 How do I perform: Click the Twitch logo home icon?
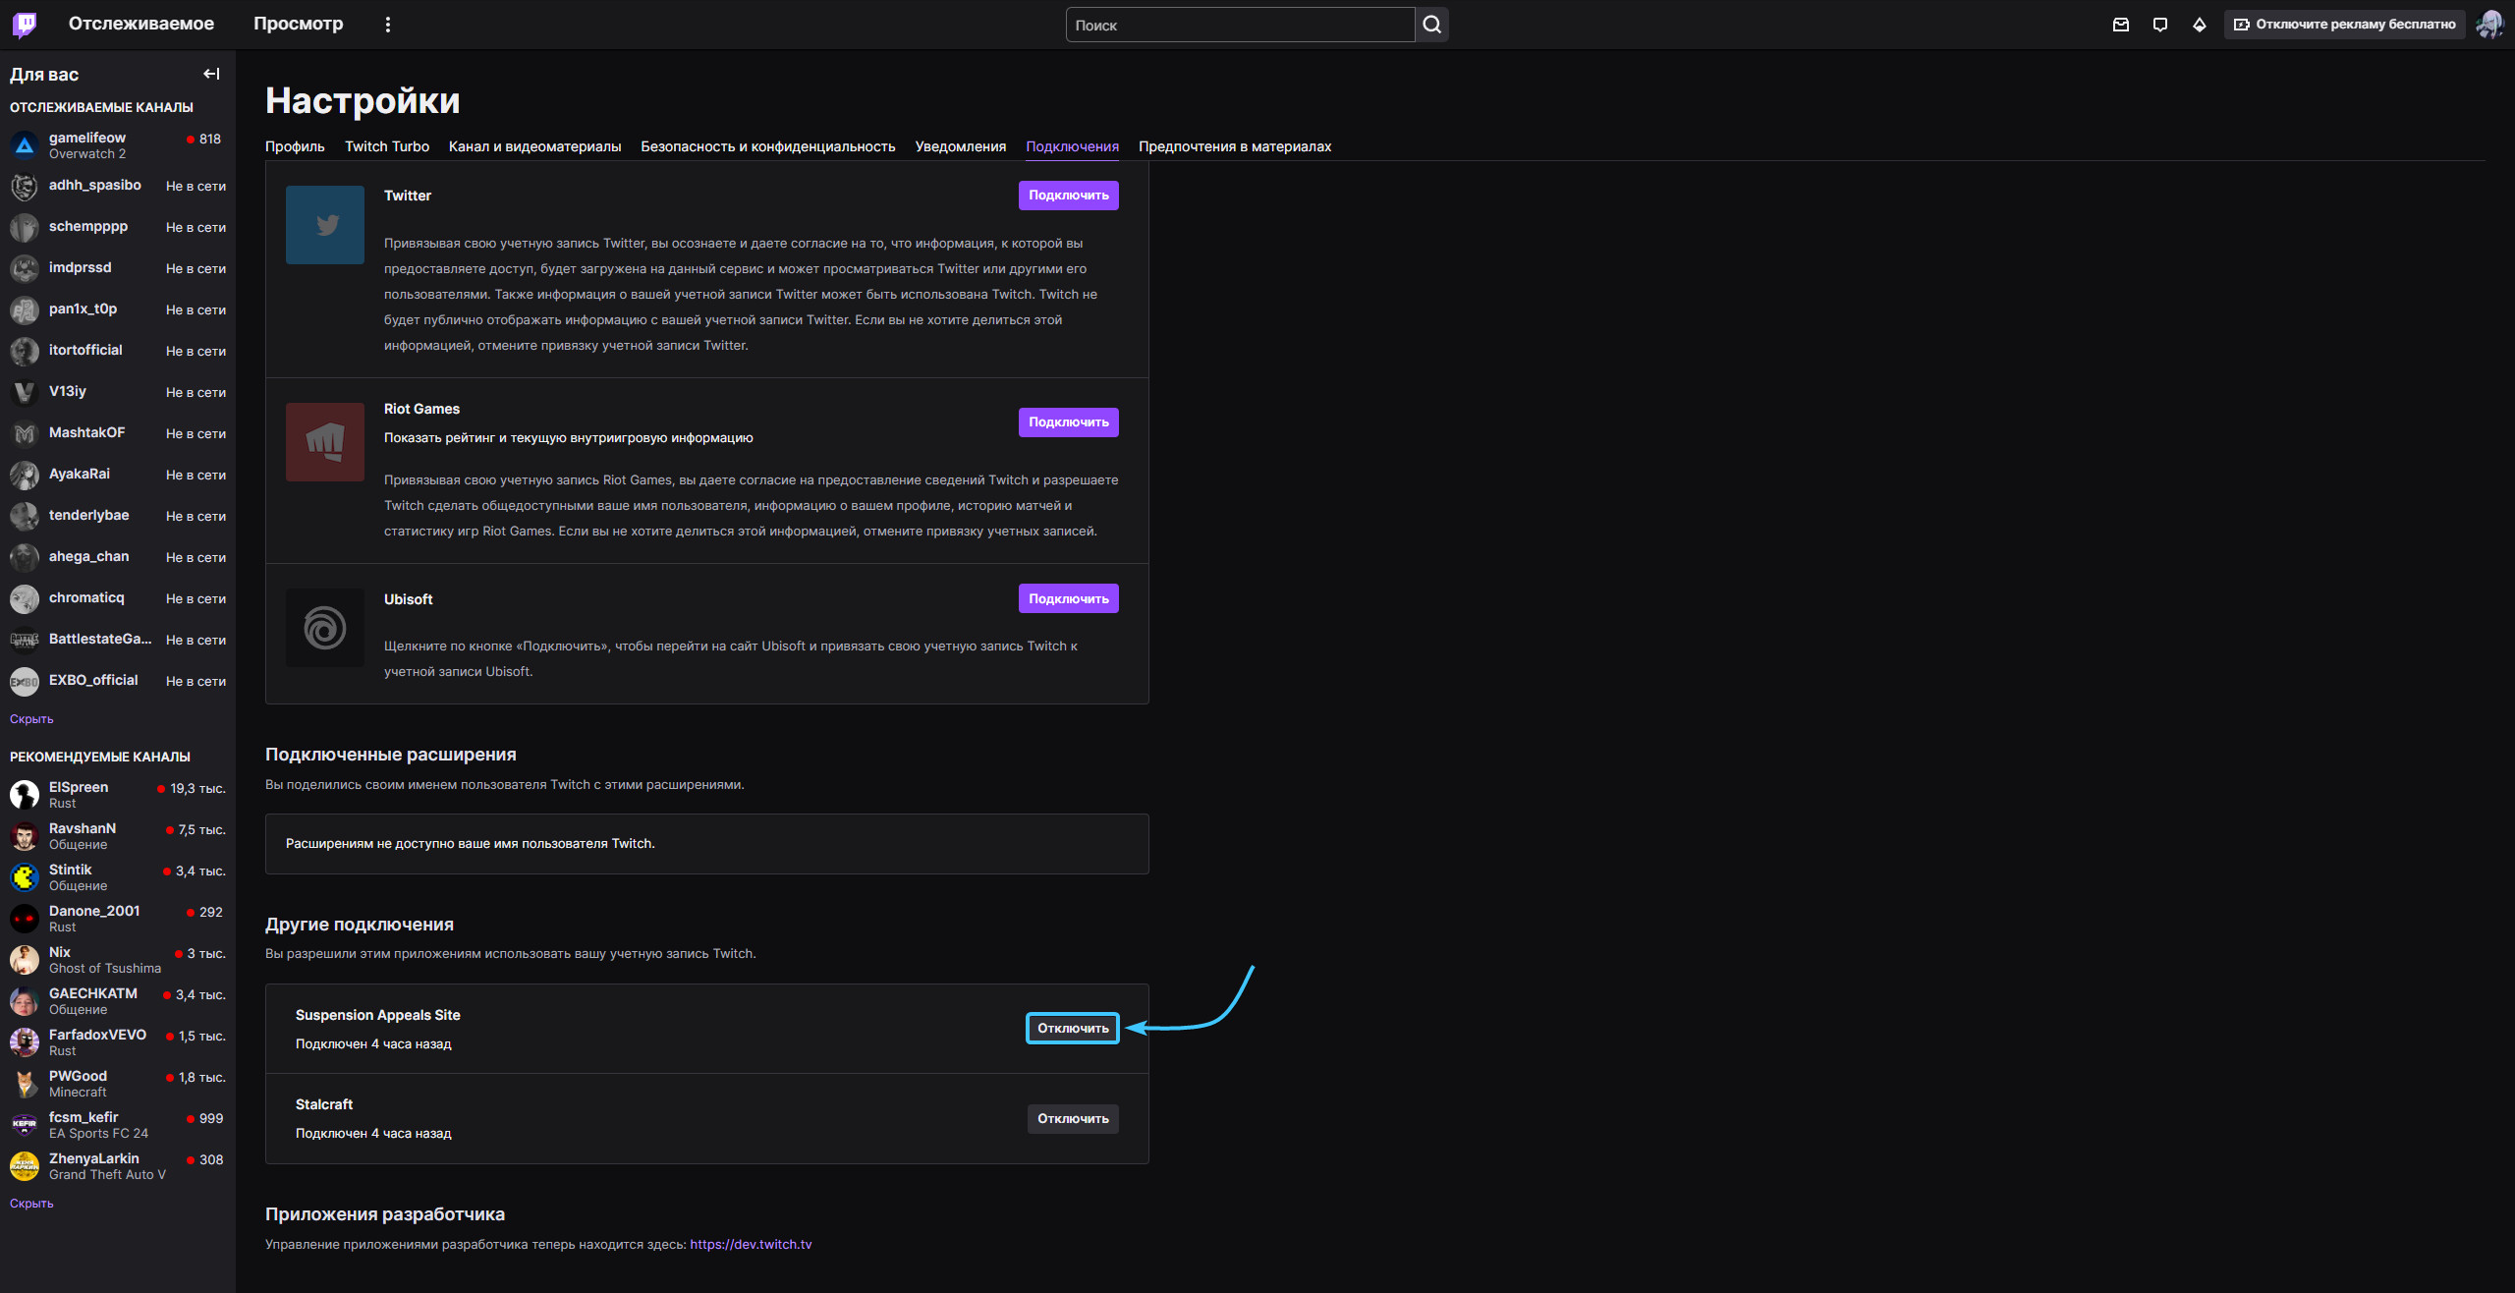pyautogui.click(x=25, y=24)
